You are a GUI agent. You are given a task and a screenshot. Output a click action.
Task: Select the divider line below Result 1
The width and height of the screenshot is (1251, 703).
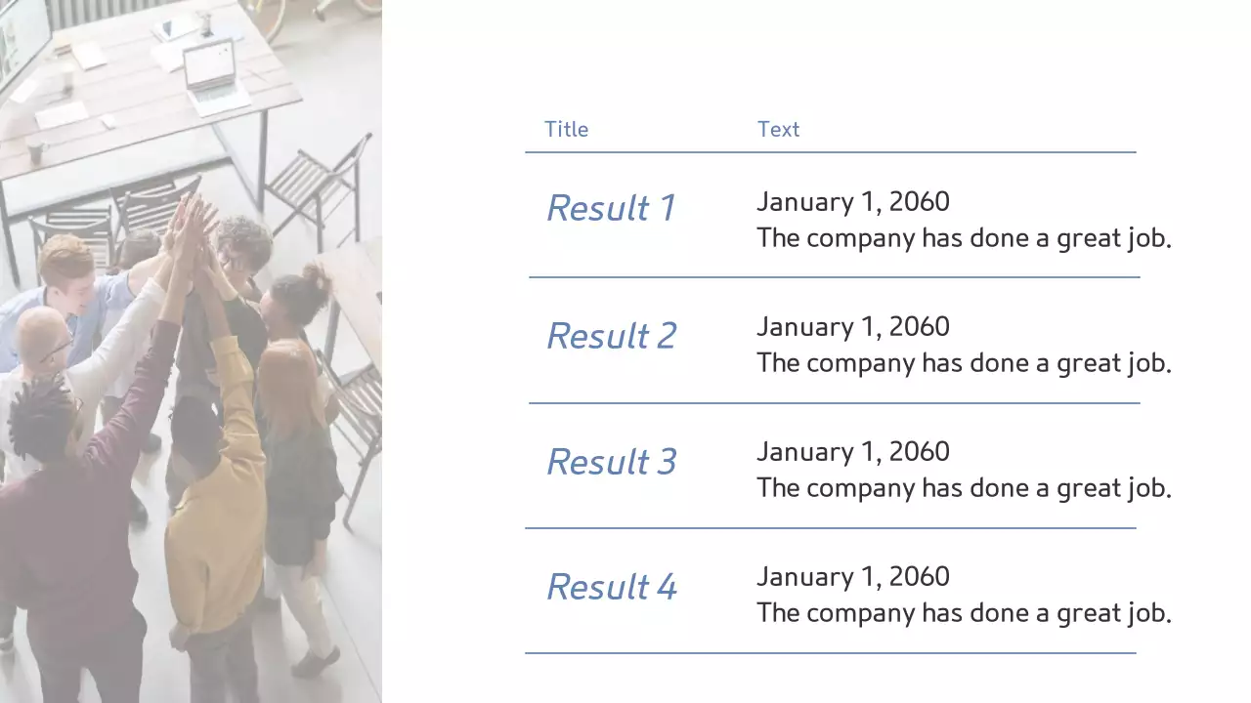pyautogui.click(x=834, y=277)
